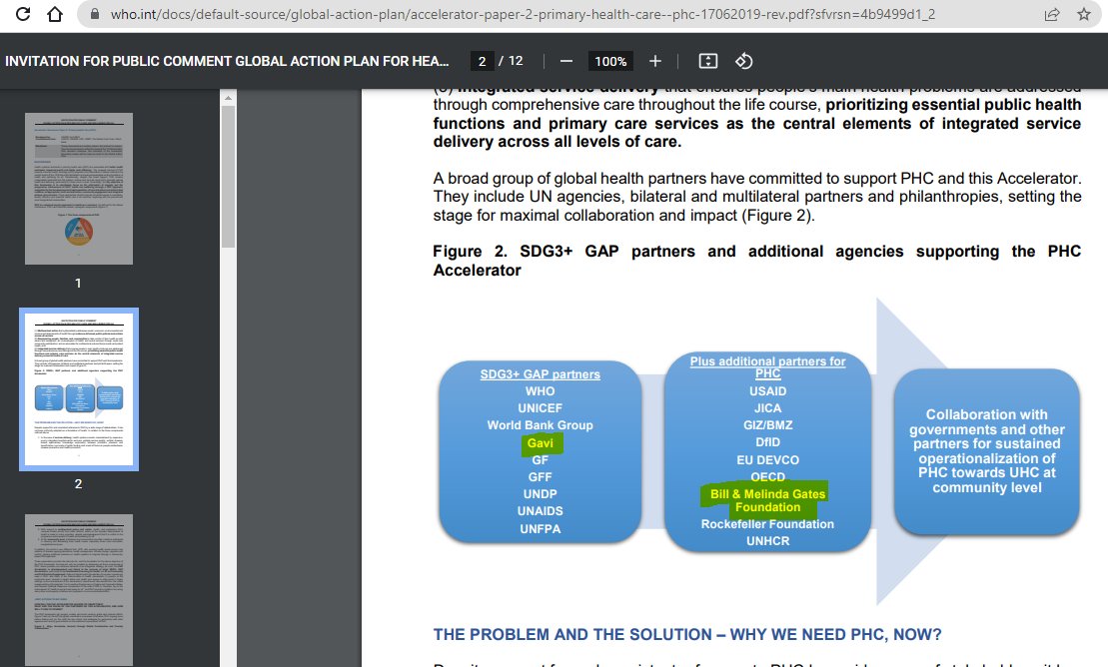Fit the PDF page to the window
1108x667 pixels.
pos(708,62)
